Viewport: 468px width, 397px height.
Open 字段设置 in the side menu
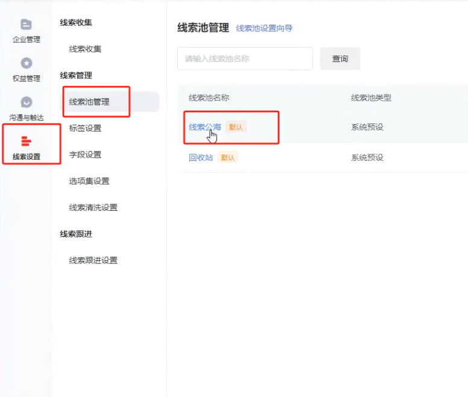coord(85,155)
